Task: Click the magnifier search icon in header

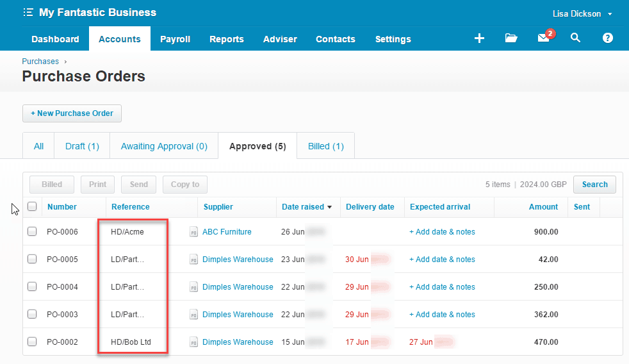Action: tap(575, 38)
